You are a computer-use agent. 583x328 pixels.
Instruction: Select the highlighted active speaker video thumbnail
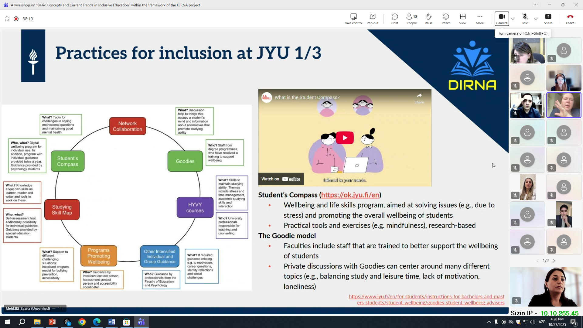coord(564,105)
